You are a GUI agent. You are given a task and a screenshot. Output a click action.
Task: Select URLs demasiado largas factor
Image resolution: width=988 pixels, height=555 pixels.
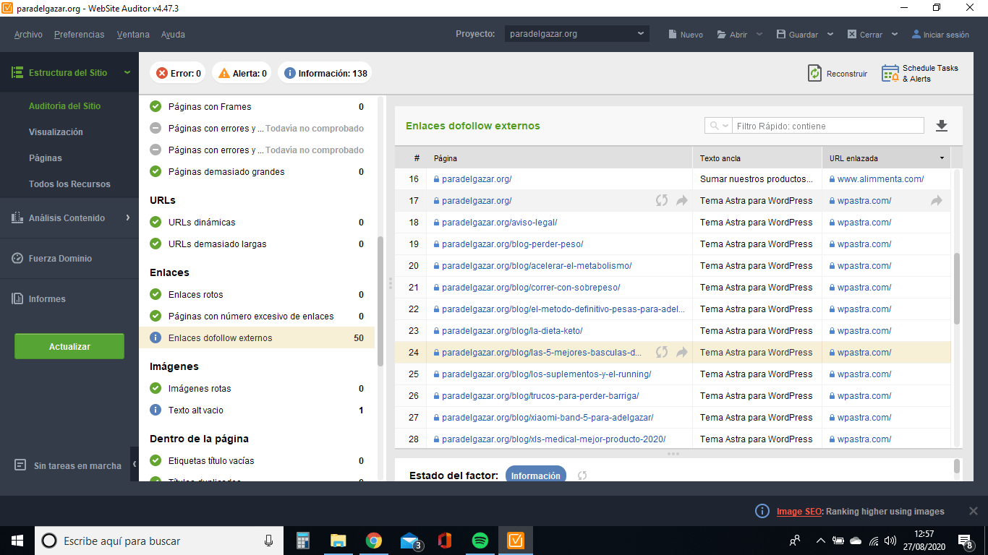[257, 244]
